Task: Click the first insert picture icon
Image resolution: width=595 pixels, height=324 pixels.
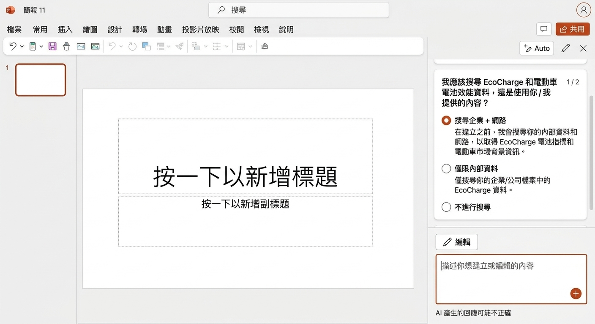Action: [81, 46]
